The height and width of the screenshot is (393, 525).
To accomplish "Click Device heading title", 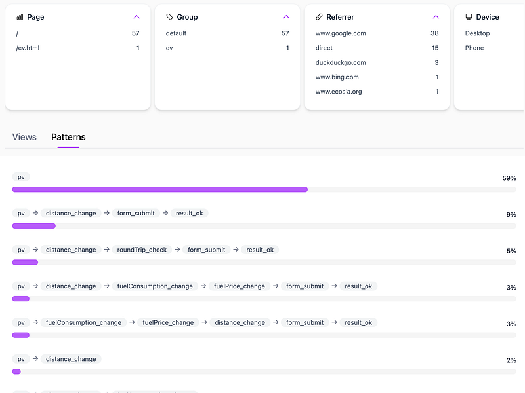I will [x=488, y=17].
